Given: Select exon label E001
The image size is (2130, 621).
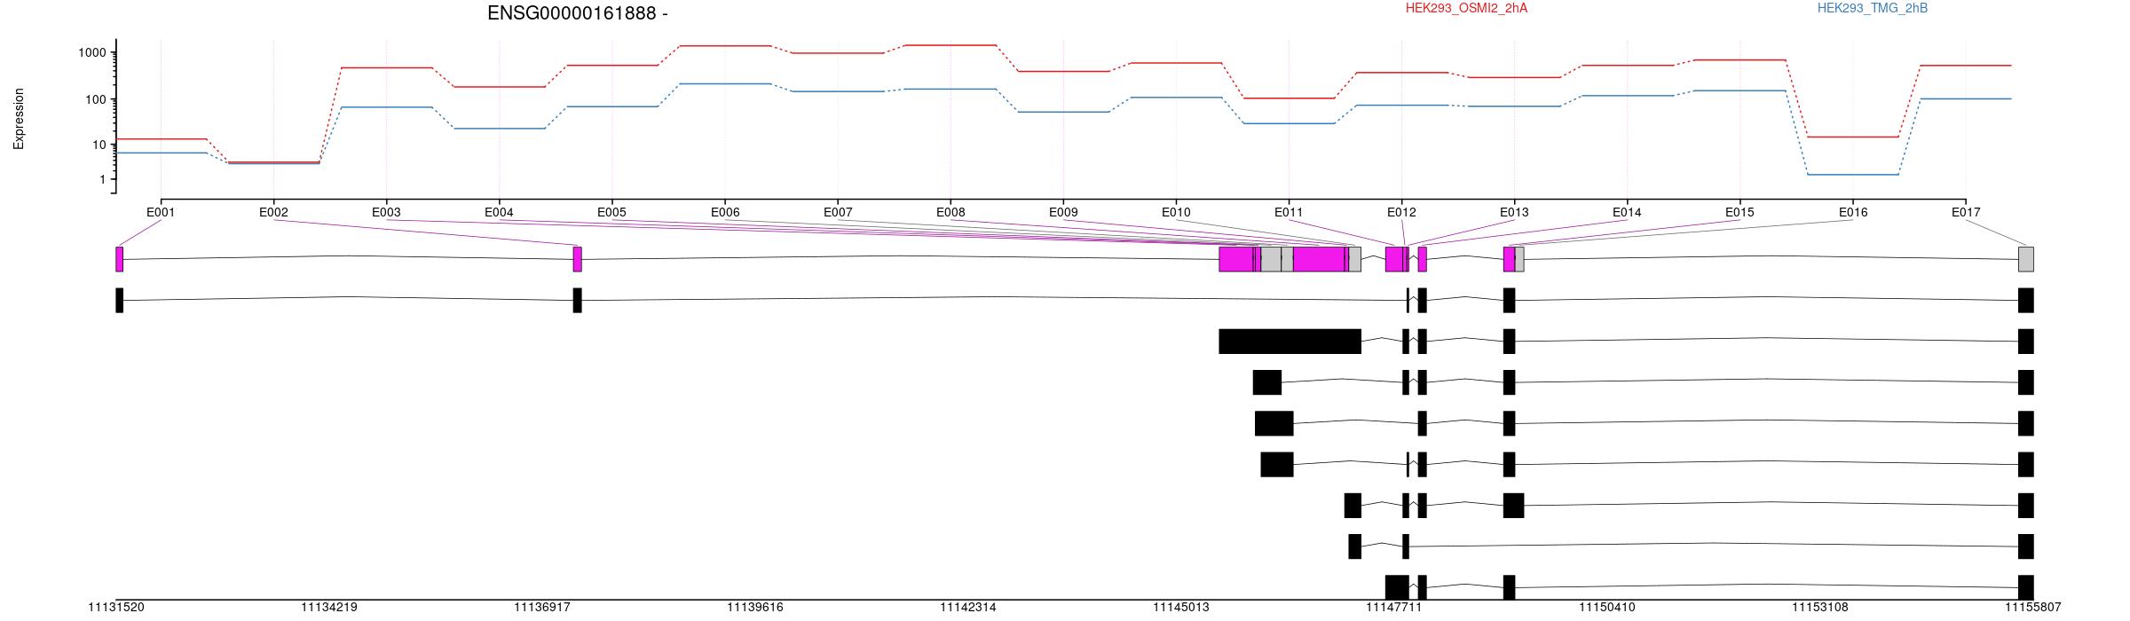Looking at the screenshot, I should 161,212.
